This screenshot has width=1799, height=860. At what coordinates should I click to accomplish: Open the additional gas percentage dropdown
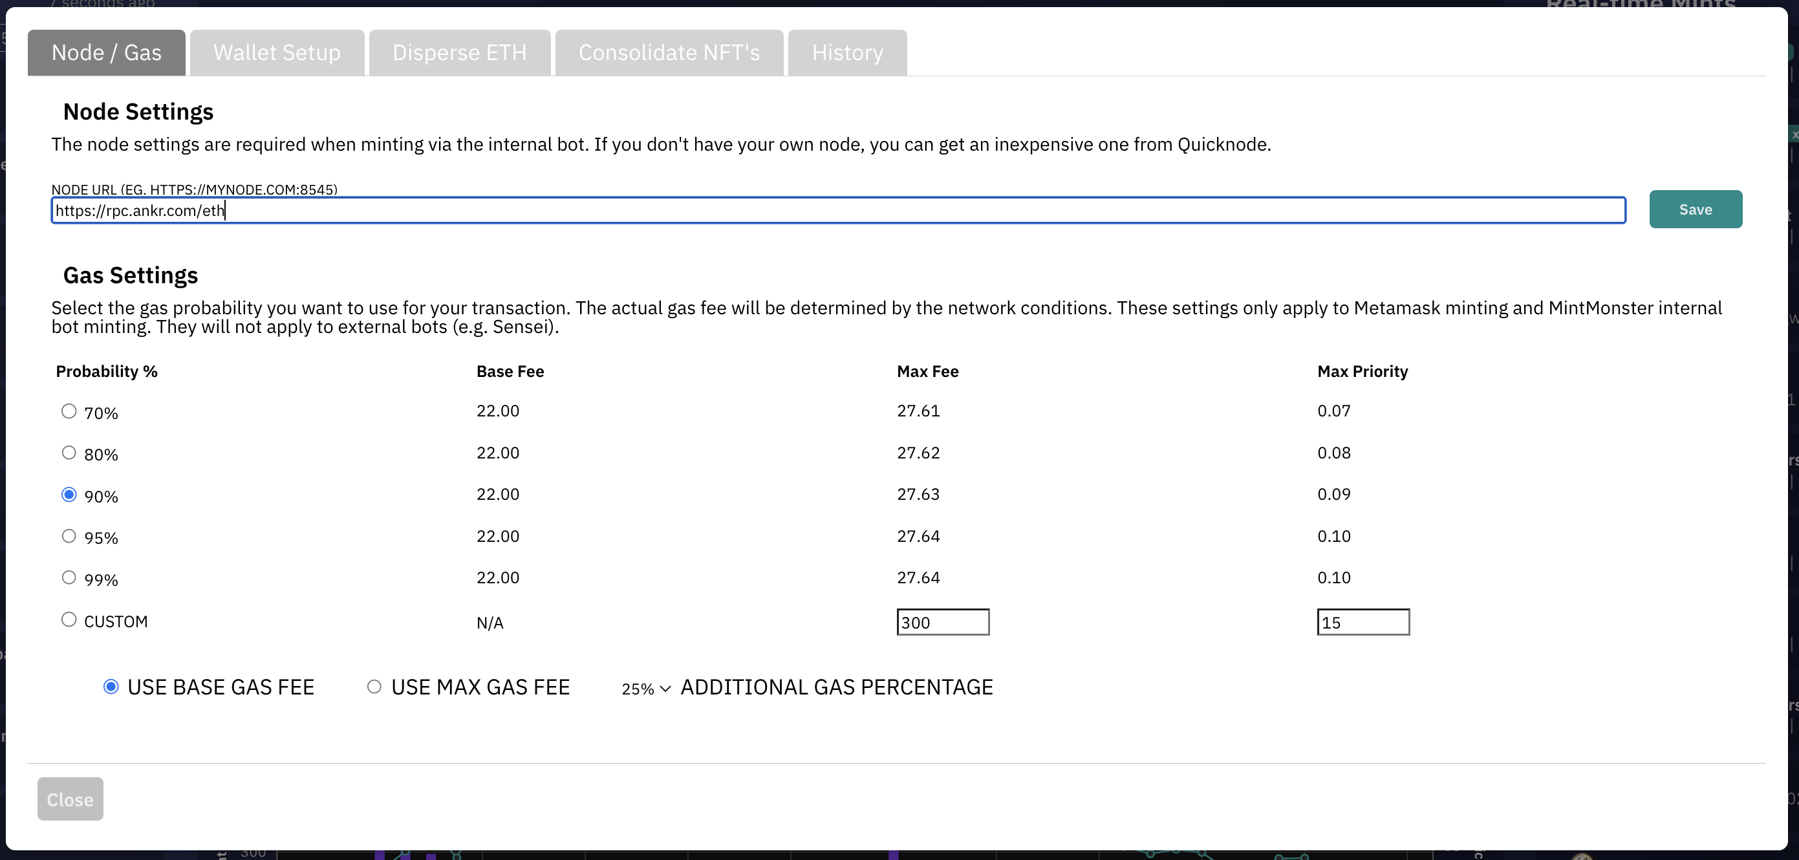(x=646, y=689)
